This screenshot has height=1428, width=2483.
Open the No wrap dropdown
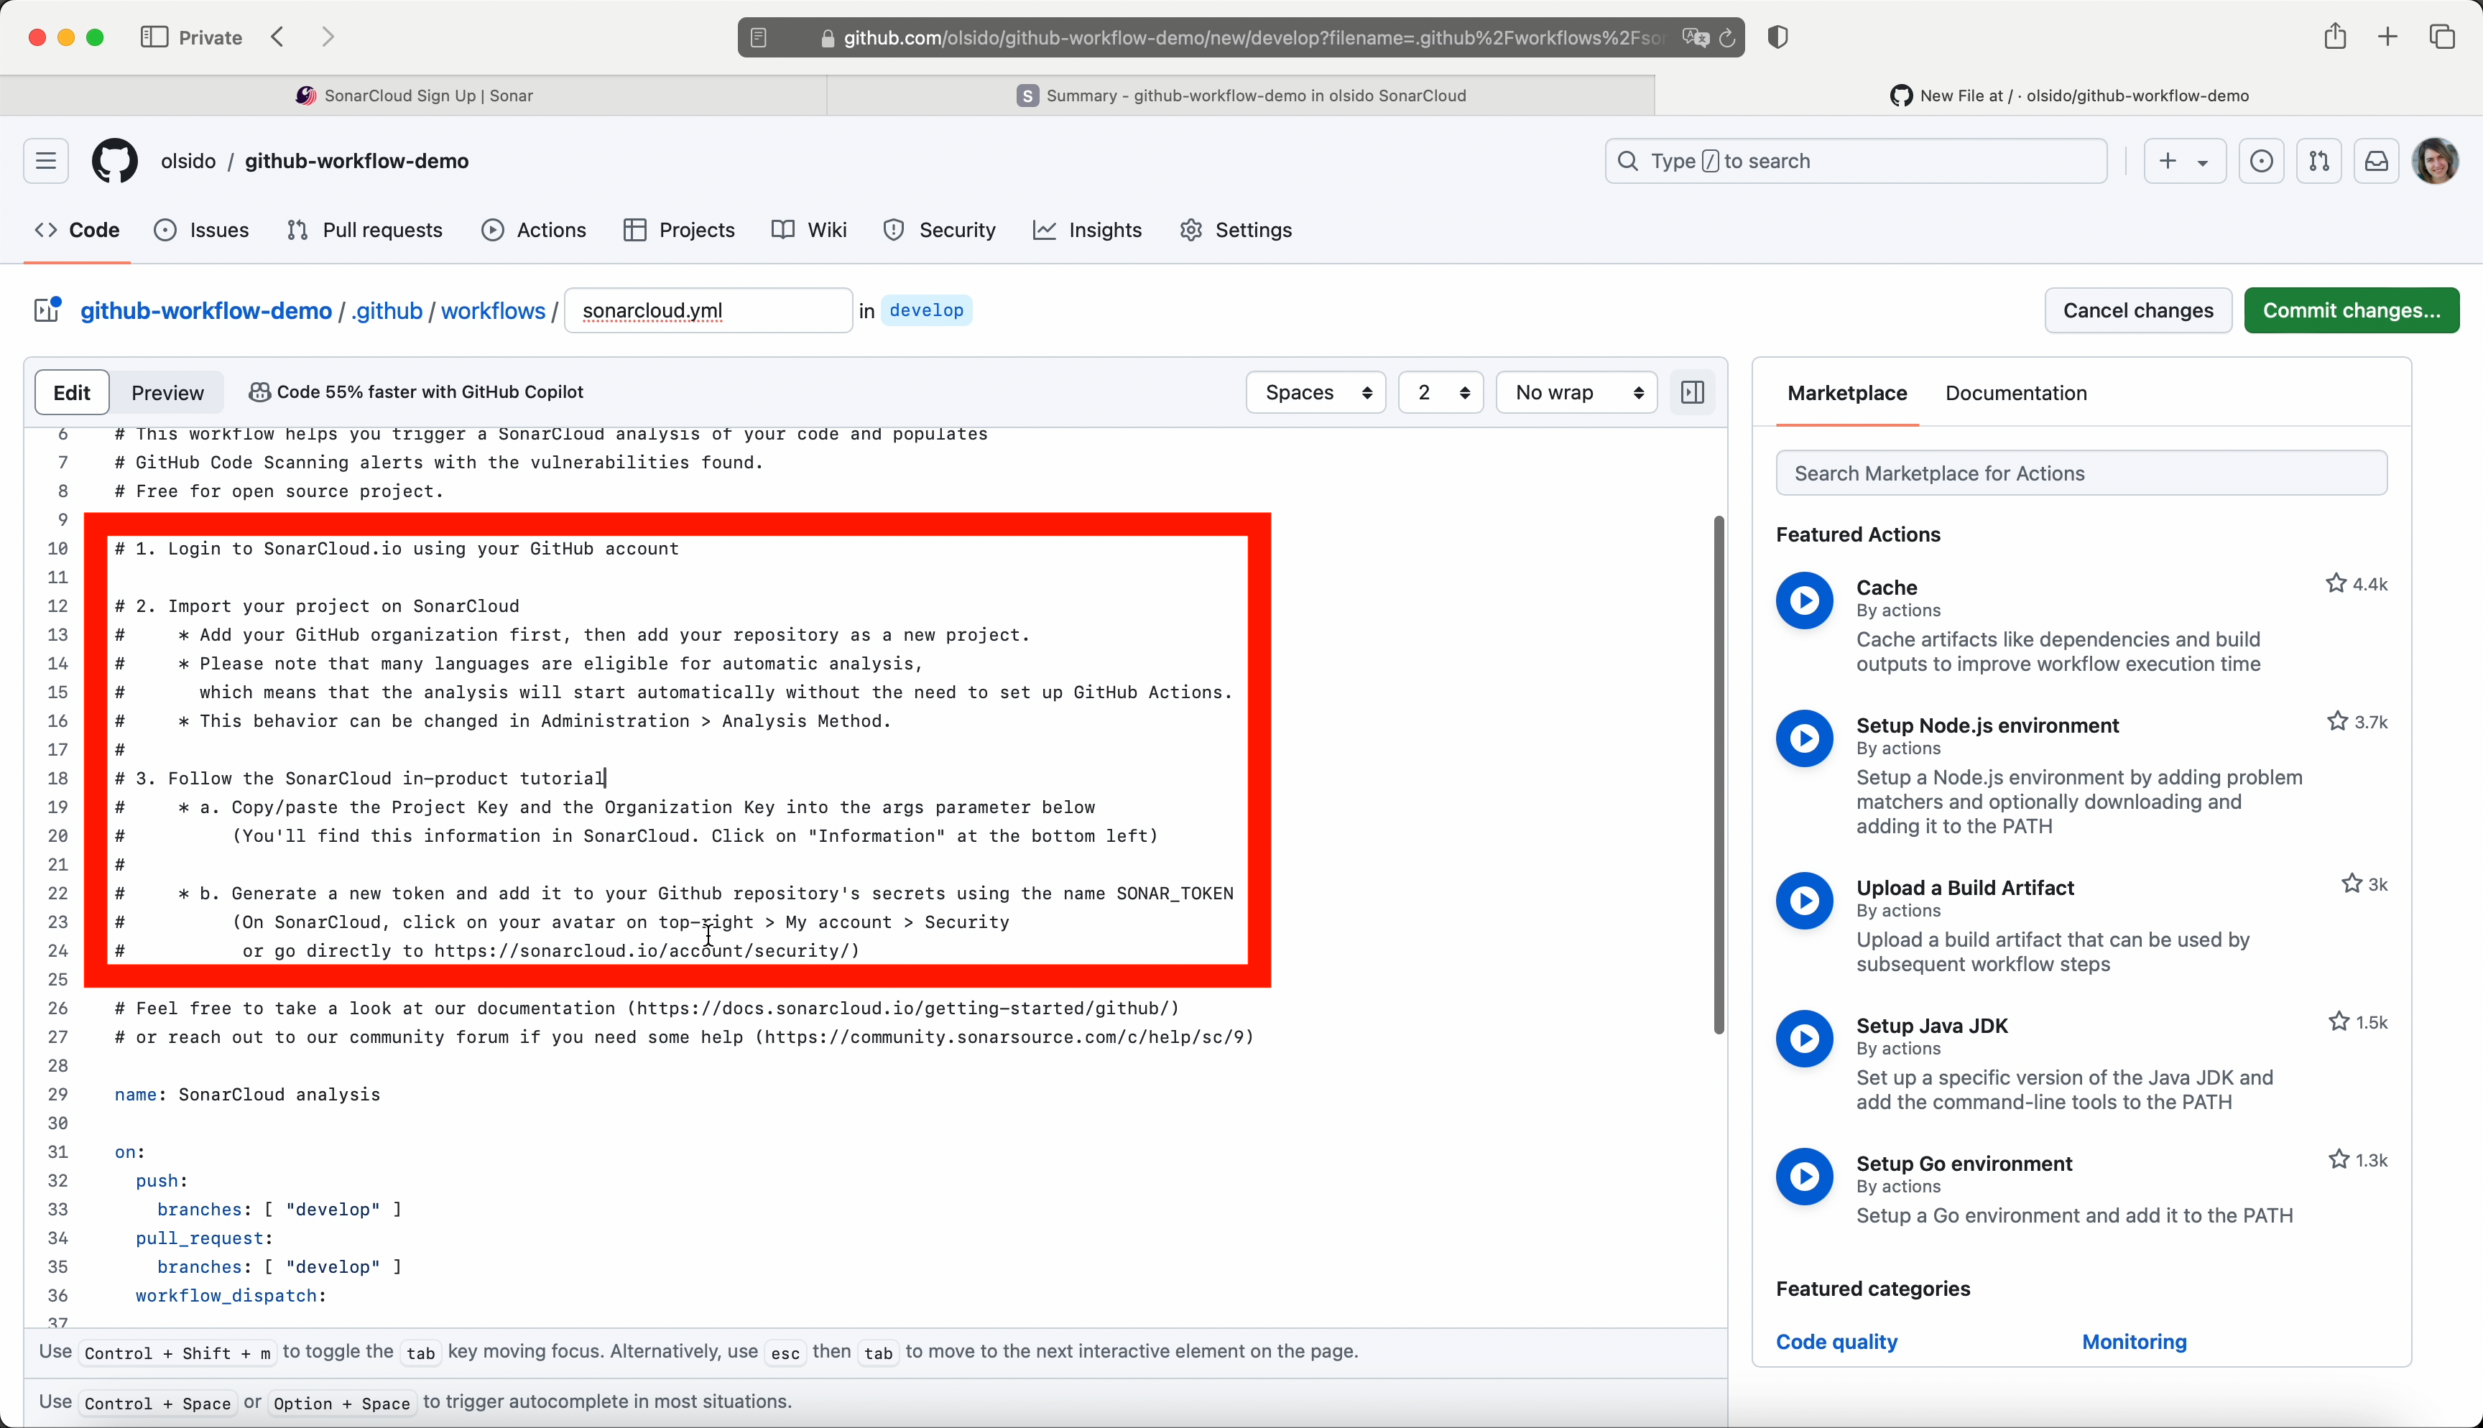[x=1577, y=392]
